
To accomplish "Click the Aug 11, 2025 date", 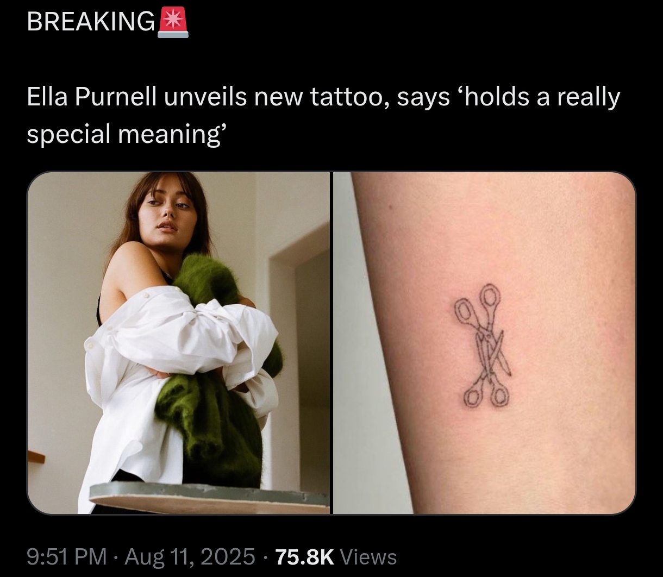I will 190,556.
